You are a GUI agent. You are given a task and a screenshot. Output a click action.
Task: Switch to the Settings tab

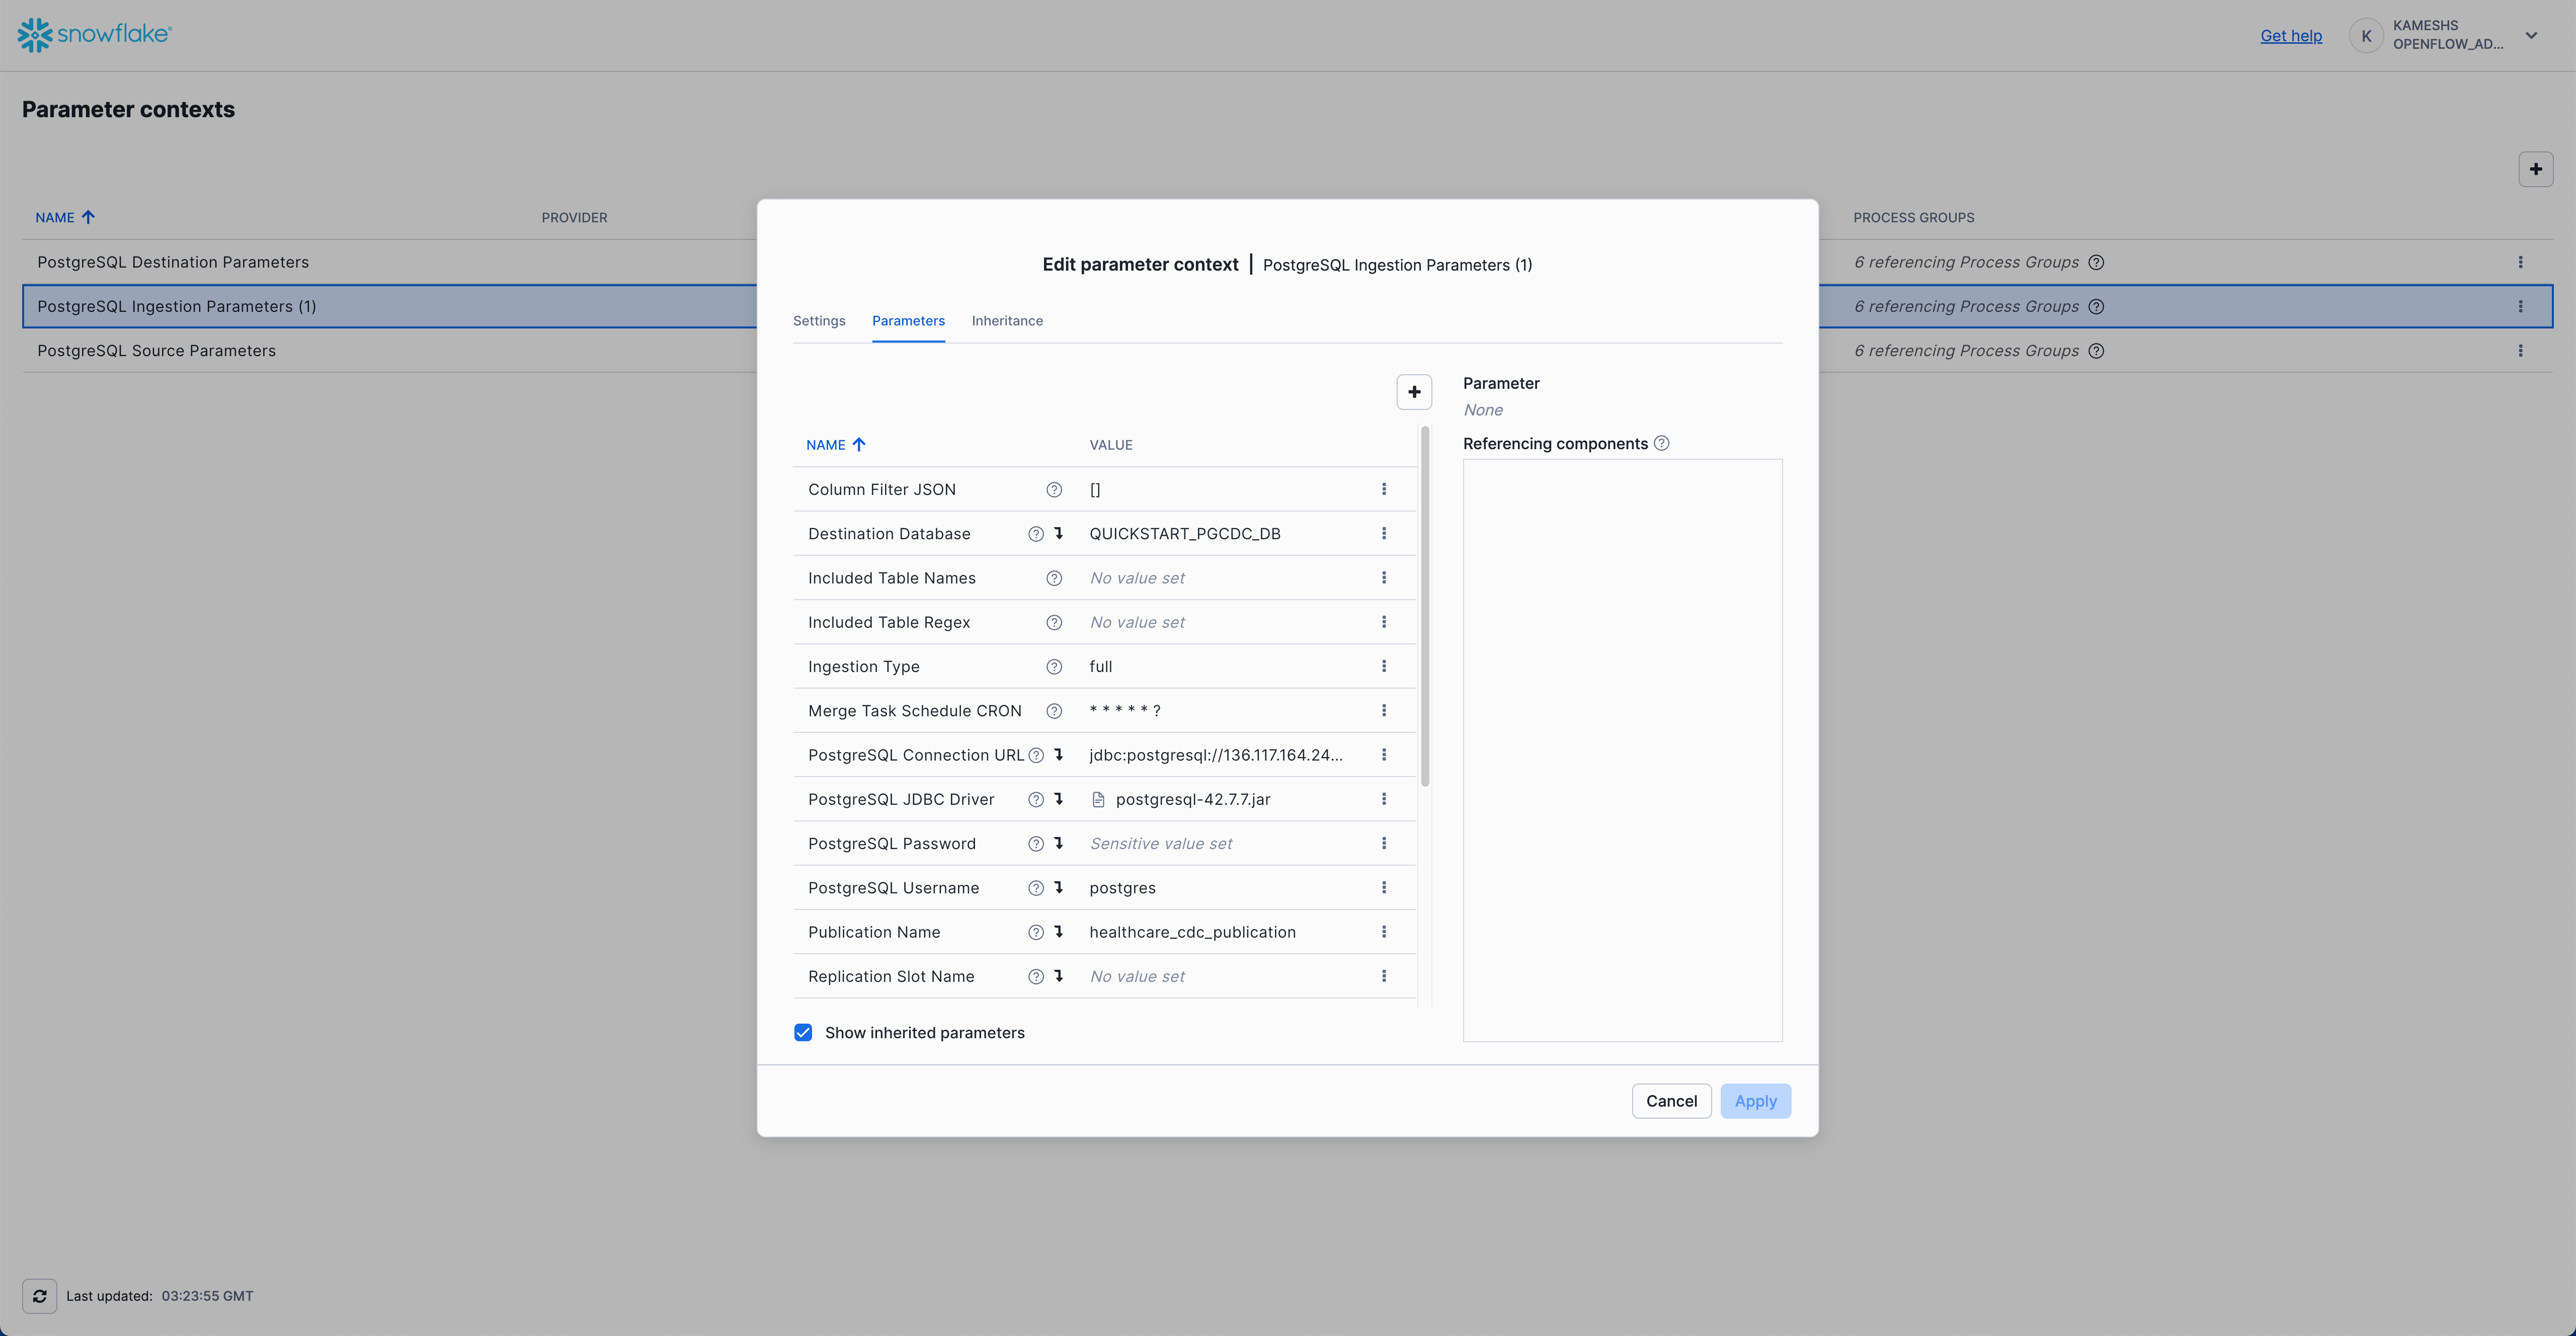pos(819,321)
